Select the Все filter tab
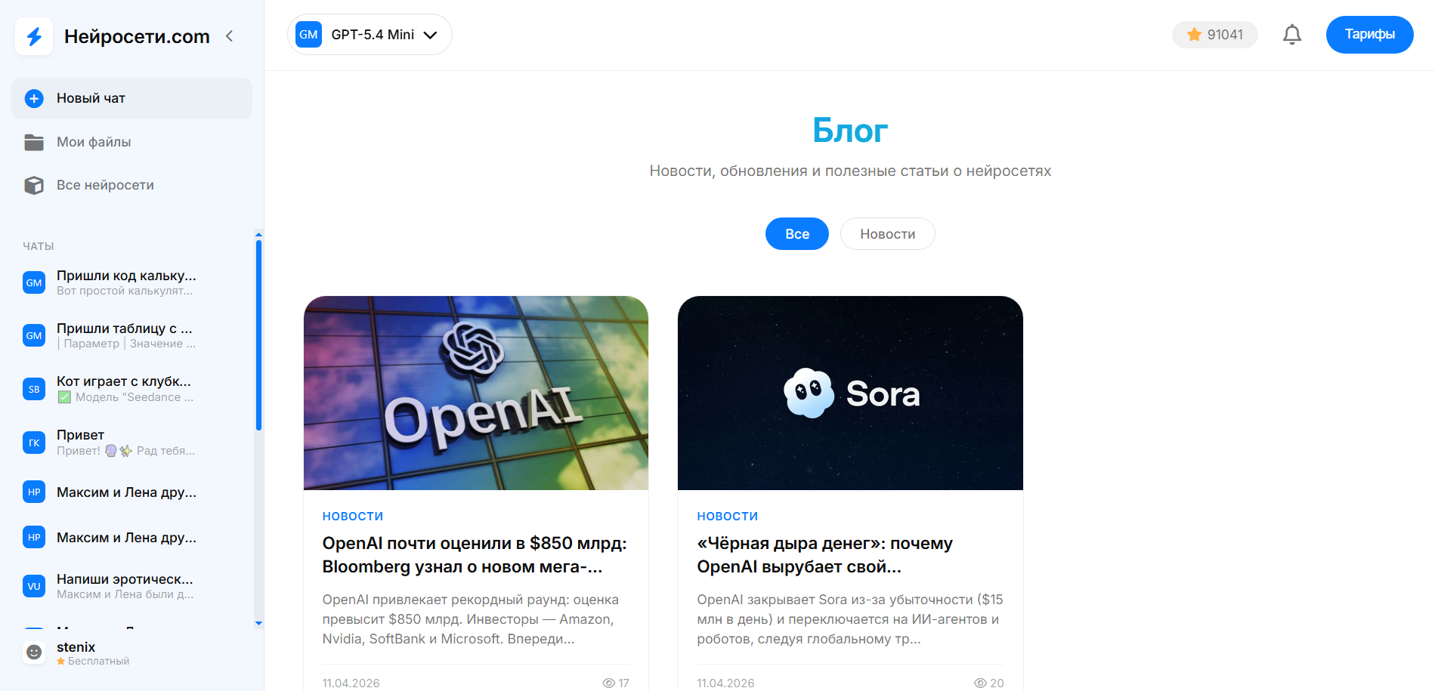Image resolution: width=1435 pixels, height=691 pixels. pyautogui.click(x=796, y=234)
